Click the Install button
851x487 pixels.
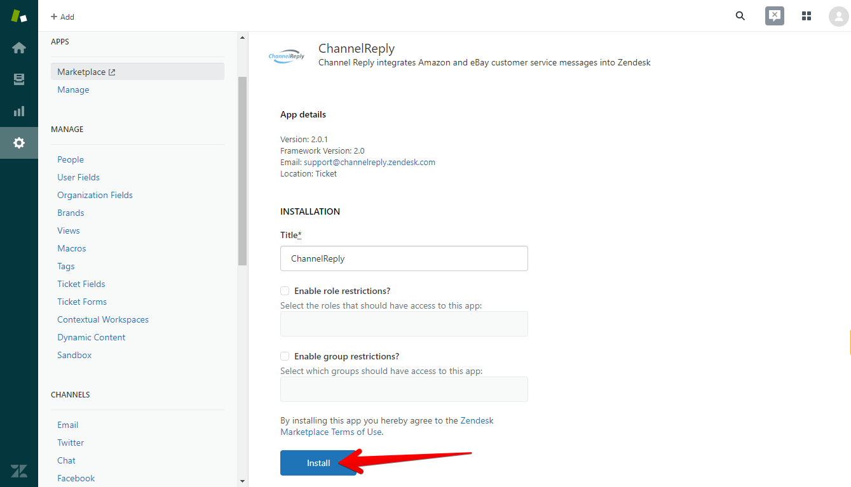[x=318, y=463]
